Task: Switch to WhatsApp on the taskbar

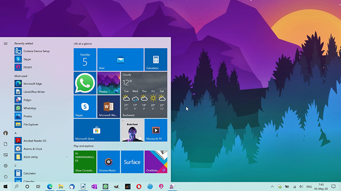Action: tap(105, 186)
